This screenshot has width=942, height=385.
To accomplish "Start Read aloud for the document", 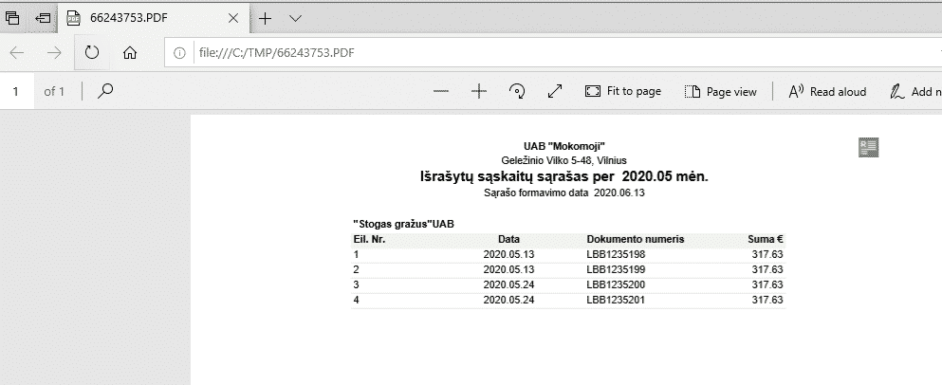I will pyautogui.click(x=827, y=92).
